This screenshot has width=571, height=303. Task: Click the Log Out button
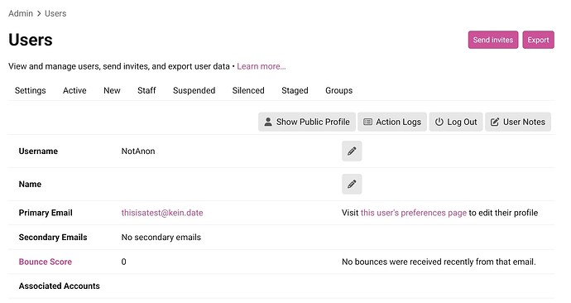pyautogui.click(x=456, y=122)
